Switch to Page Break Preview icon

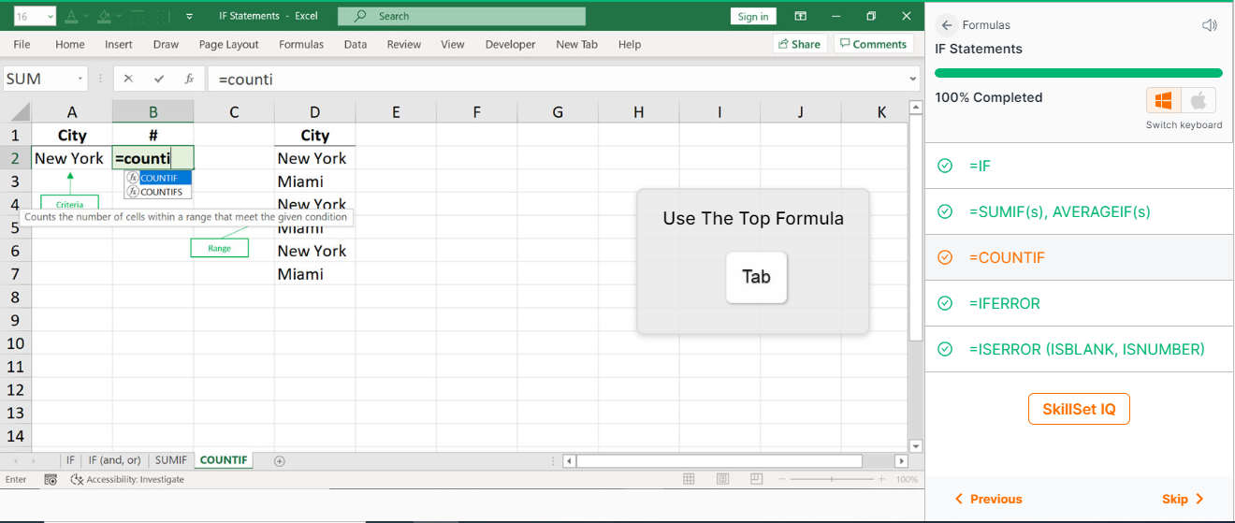pos(756,479)
